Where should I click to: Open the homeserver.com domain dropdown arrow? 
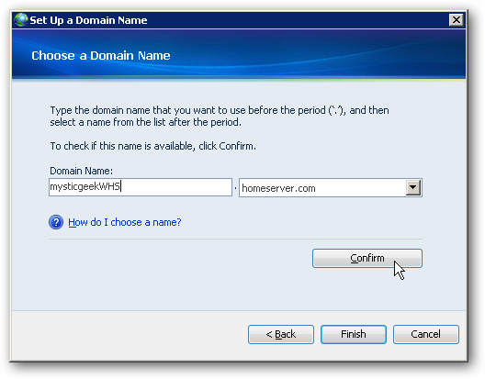tap(413, 187)
